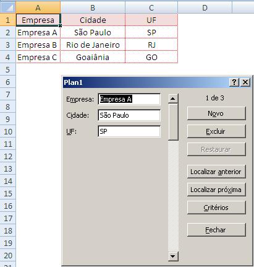This screenshot has height=267, width=254.
Task: Close the Plan1 data form dialog
Action: click(245, 82)
